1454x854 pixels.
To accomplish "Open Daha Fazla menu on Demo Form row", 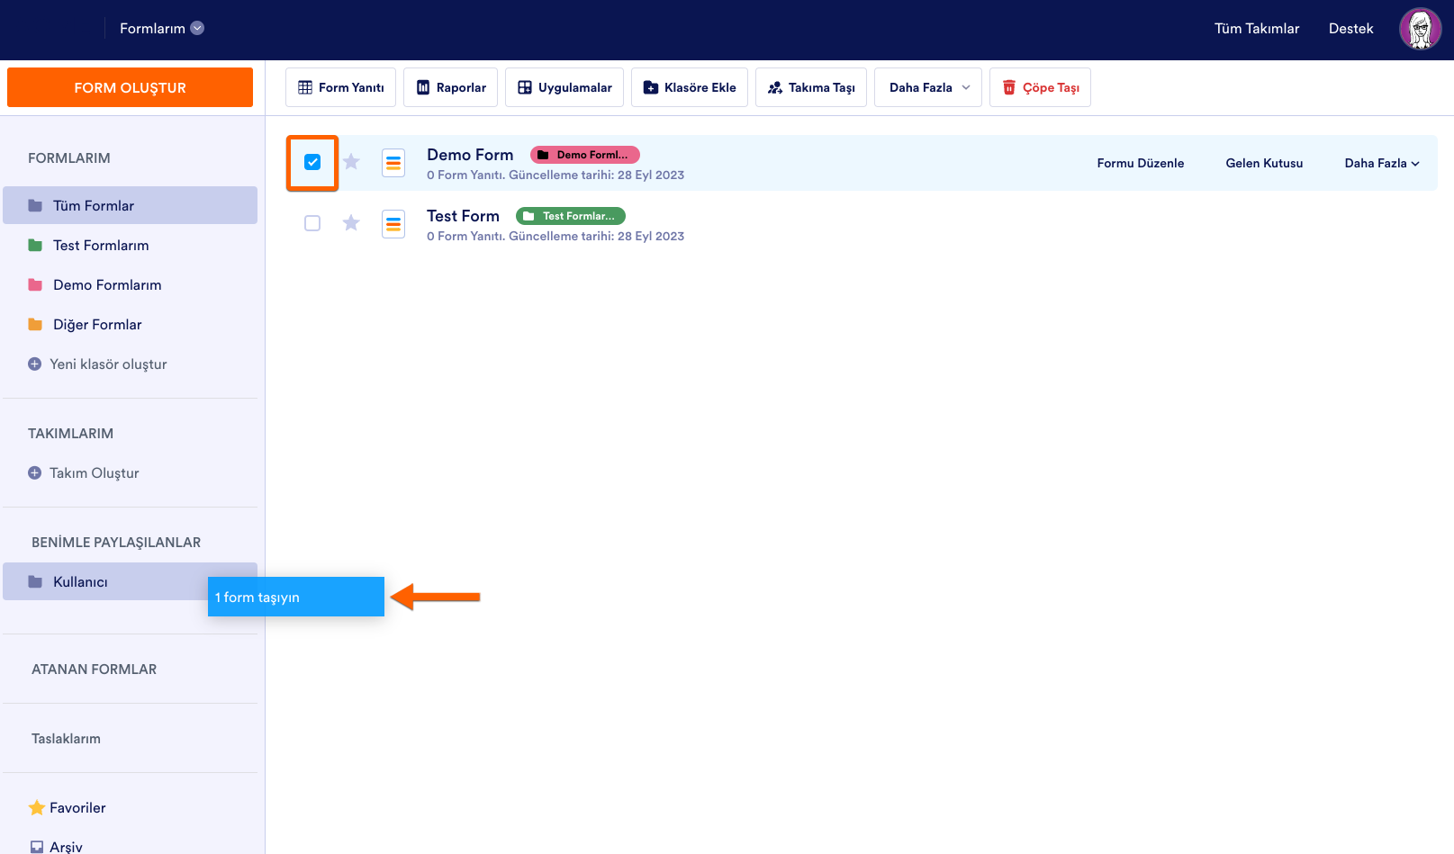I will click(1382, 163).
